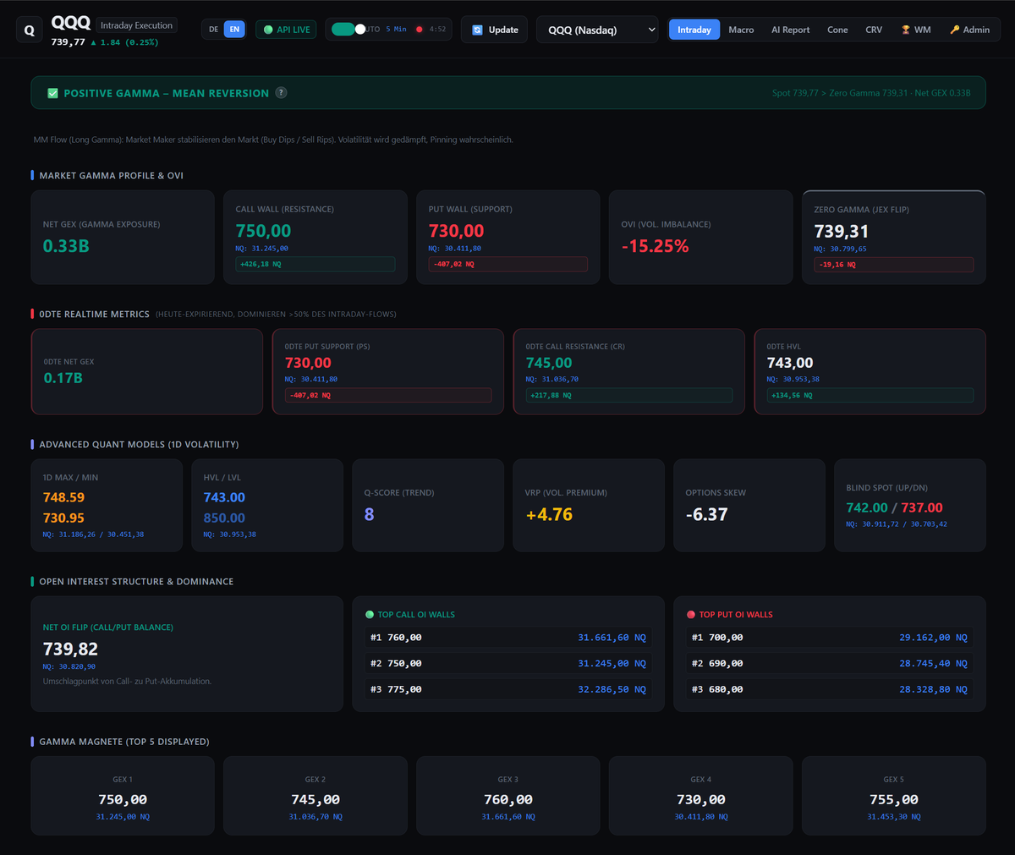Click the Spot vs Zero Gamma banner summary text
The height and width of the screenshot is (855, 1015).
[x=871, y=93]
